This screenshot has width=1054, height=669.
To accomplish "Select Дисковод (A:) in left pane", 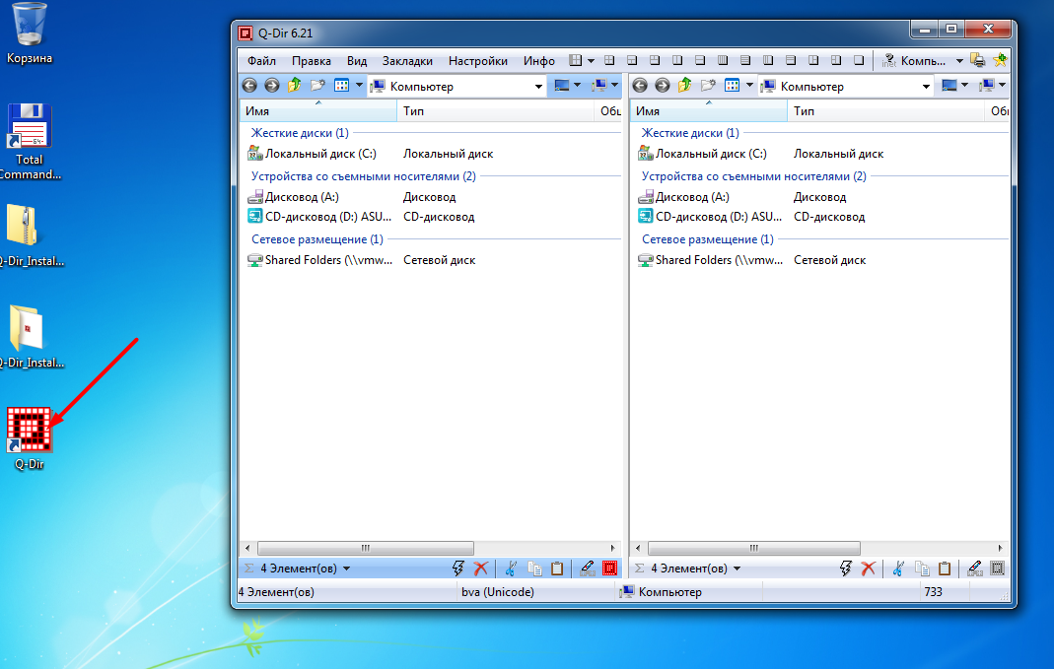I will 294,197.
